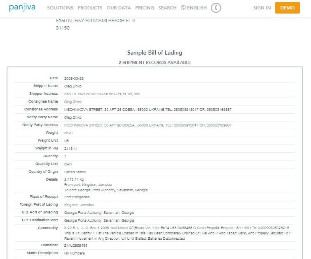Select Search in the top navigation
Screen dimensions: 311x259
pos(167,8)
